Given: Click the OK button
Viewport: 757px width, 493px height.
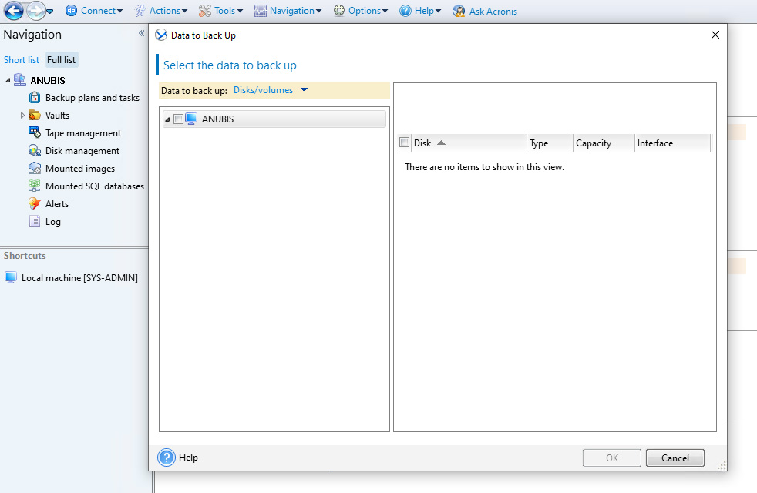Looking at the screenshot, I should point(611,458).
